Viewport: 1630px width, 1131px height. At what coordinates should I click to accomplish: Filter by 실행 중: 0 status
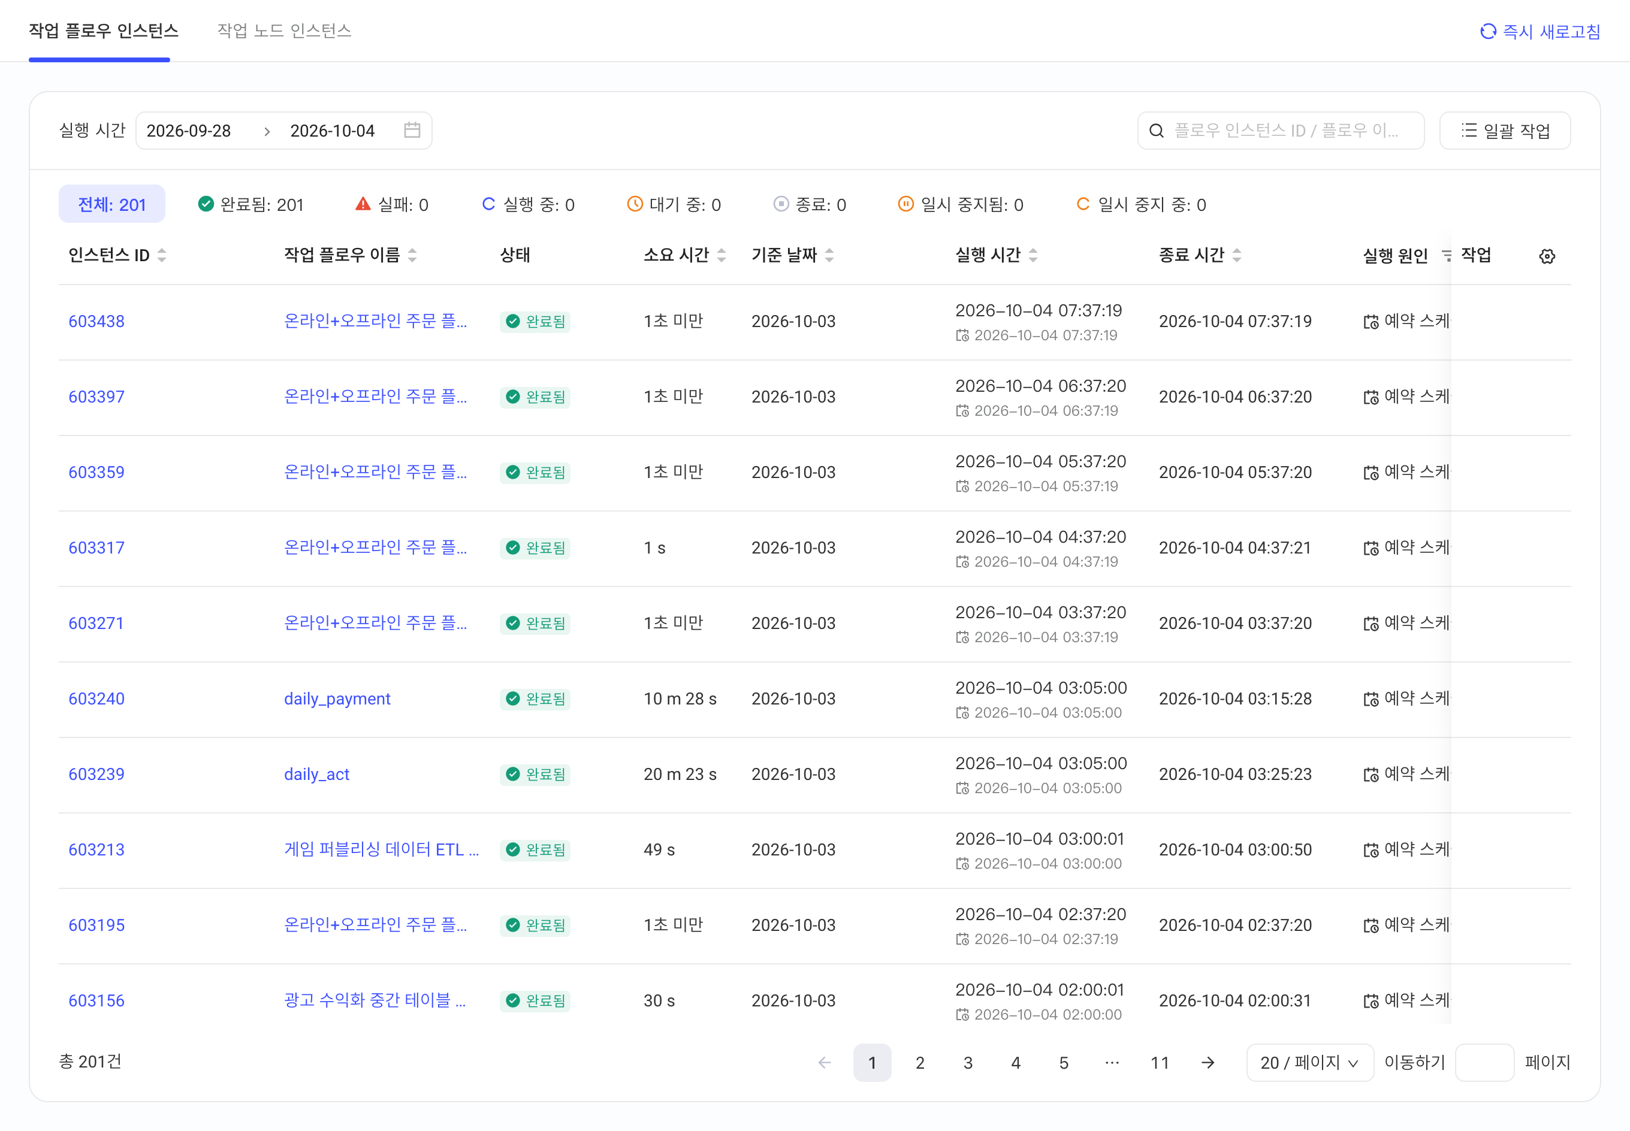(528, 204)
